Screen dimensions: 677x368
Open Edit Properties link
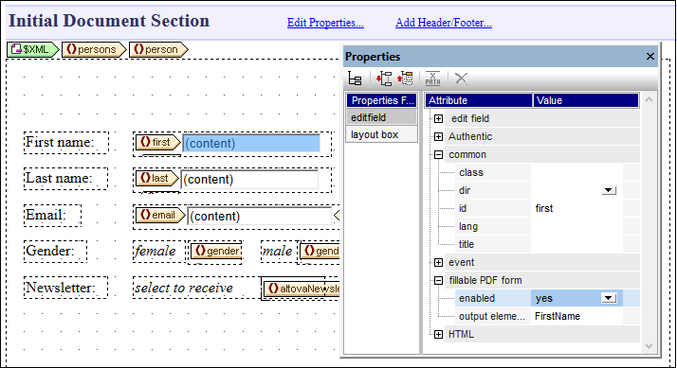[x=325, y=23]
